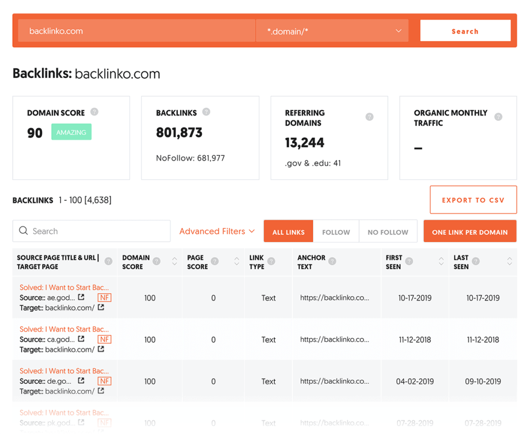Expand Advanced Filters options
The image size is (530, 434).
pyautogui.click(x=217, y=231)
